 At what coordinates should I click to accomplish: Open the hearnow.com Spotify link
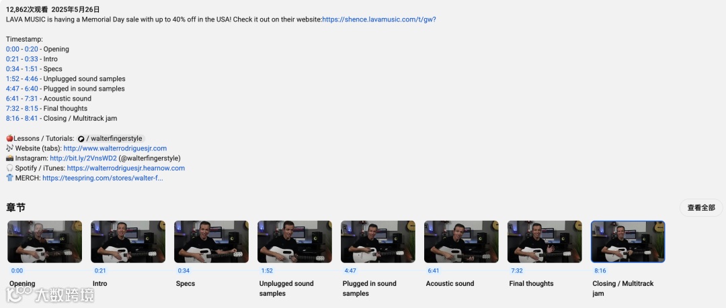[x=126, y=168]
